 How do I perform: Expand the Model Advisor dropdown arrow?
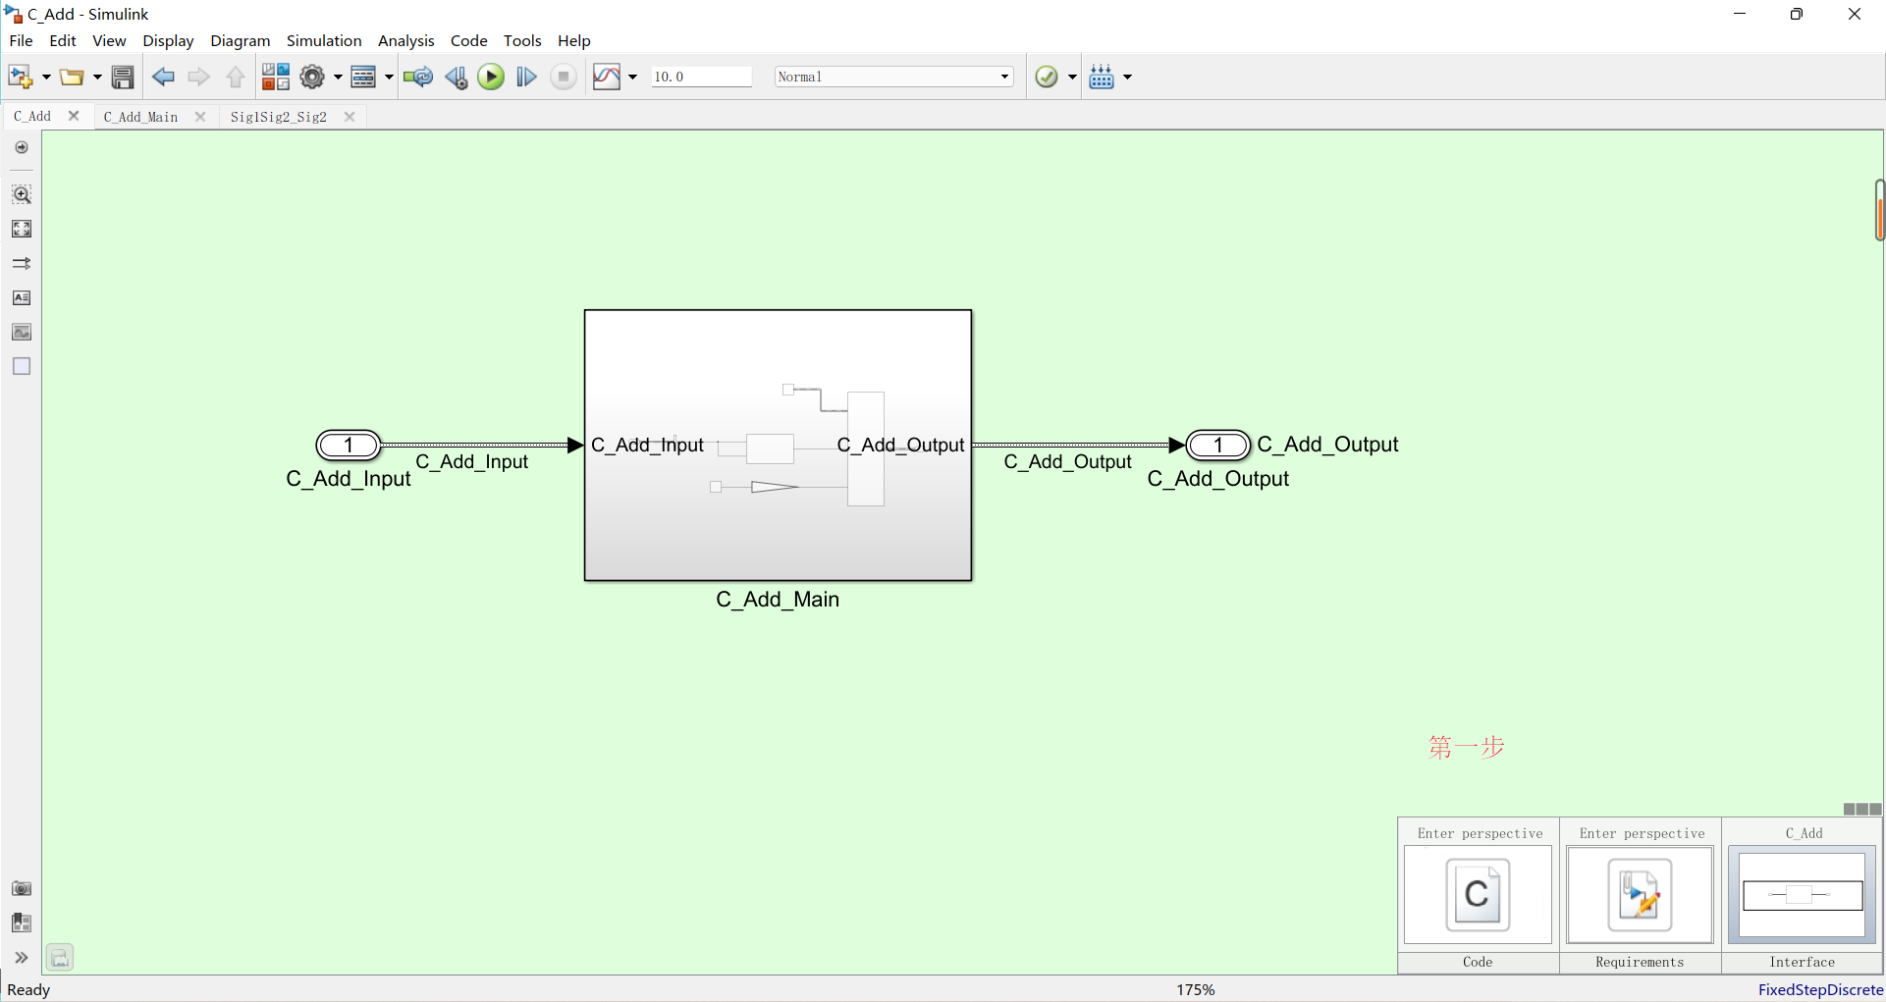tap(1072, 77)
